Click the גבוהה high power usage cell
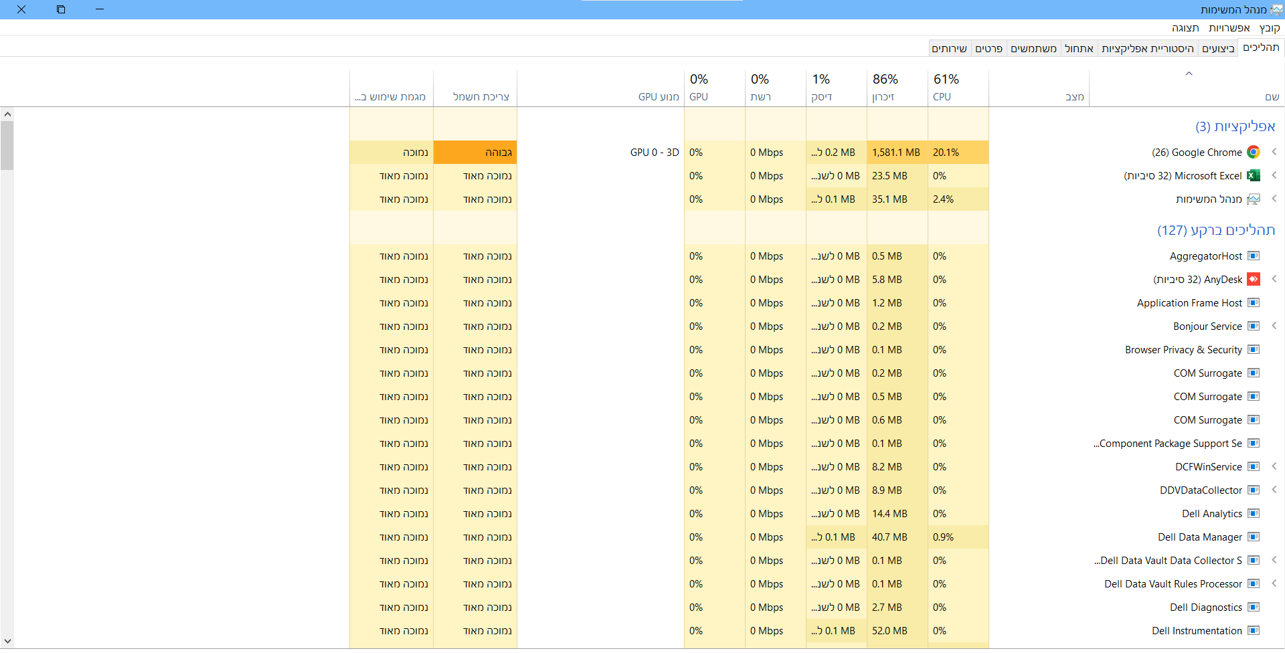This screenshot has height=653, width=1285. click(475, 153)
